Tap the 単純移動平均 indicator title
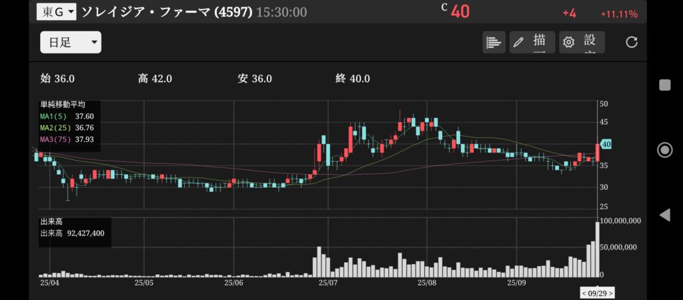The image size is (683, 300). [63, 105]
